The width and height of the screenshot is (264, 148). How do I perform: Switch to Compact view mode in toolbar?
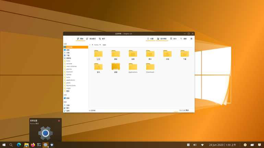(91, 39)
